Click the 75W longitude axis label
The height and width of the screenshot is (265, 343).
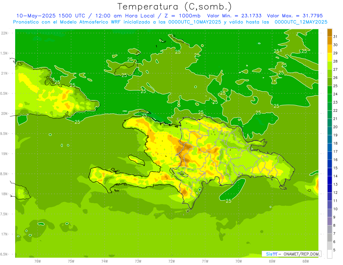point(71,261)
